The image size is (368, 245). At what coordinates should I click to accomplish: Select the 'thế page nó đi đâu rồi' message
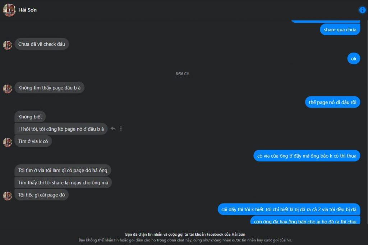click(332, 102)
